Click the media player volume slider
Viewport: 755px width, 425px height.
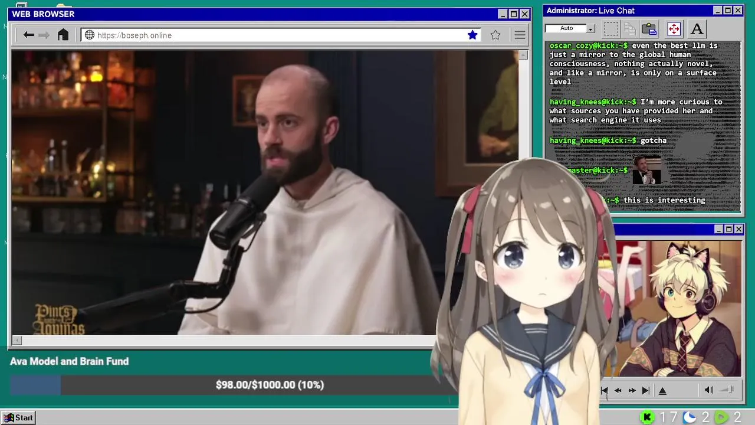pos(727,390)
